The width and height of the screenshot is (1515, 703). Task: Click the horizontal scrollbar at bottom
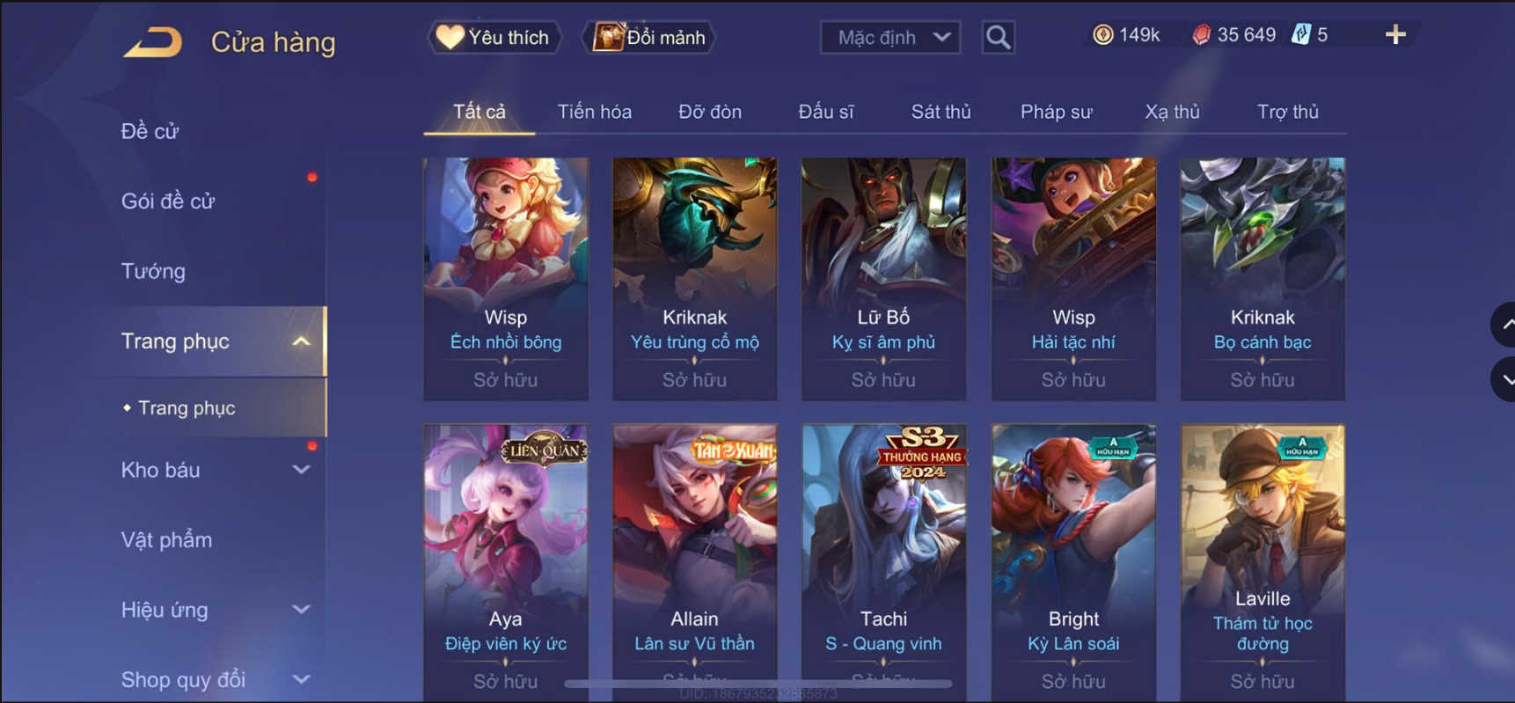(x=758, y=683)
